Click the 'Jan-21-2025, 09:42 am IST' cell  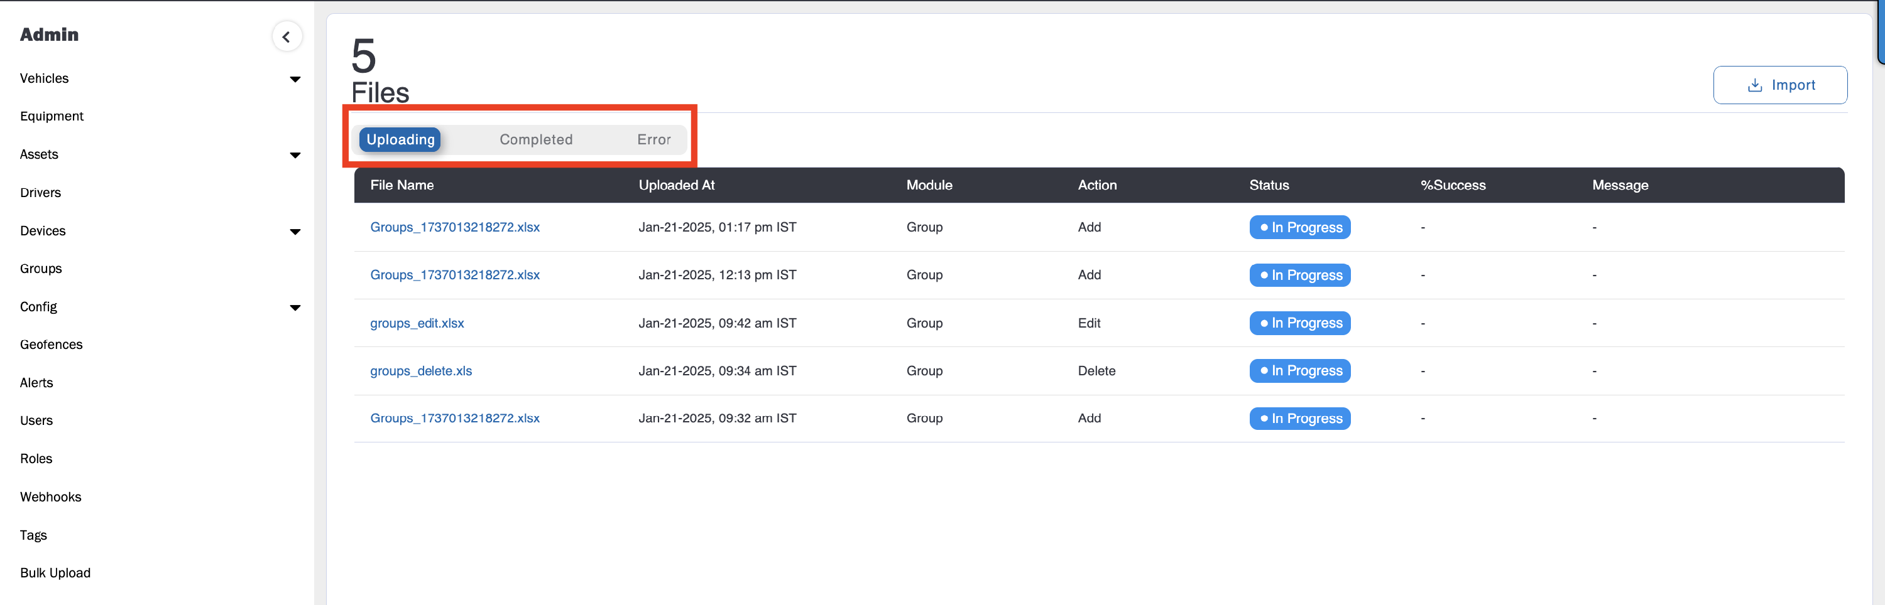pyautogui.click(x=717, y=323)
